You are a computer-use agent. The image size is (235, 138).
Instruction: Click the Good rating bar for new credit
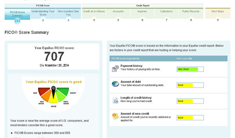[190, 118]
